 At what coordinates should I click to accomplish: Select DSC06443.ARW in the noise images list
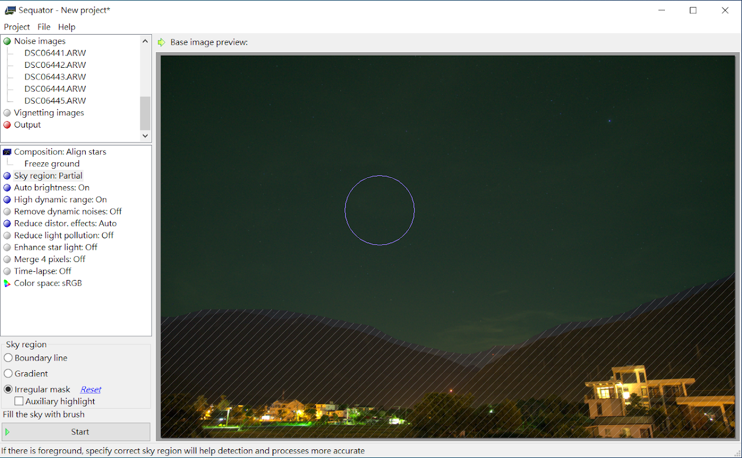tap(55, 77)
